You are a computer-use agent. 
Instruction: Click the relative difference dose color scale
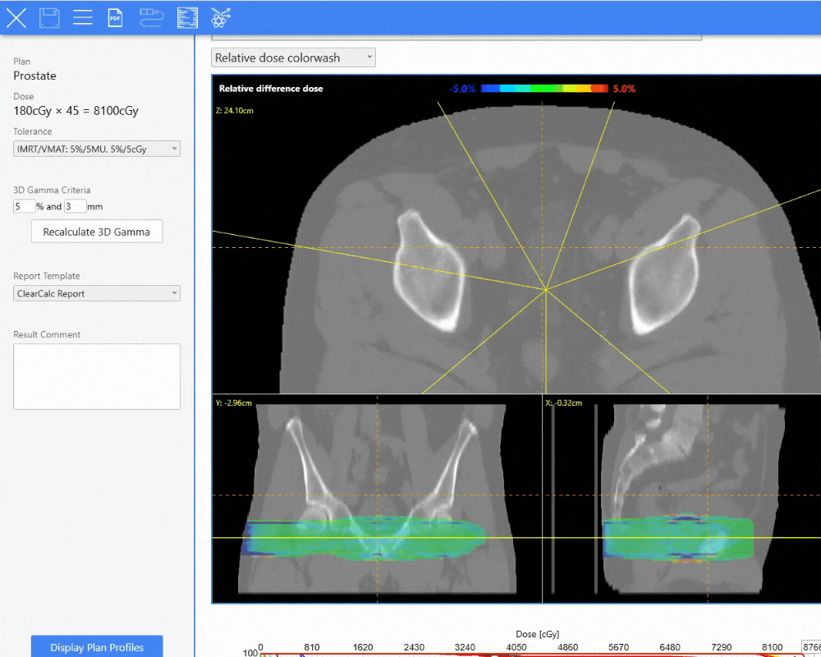pyautogui.click(x=544, y=88)
